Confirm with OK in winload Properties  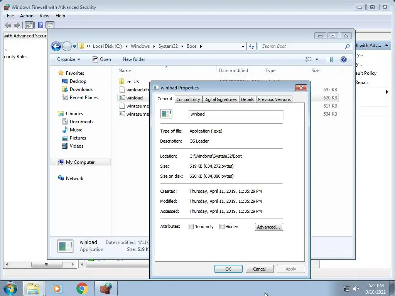[x=228, y=269]
